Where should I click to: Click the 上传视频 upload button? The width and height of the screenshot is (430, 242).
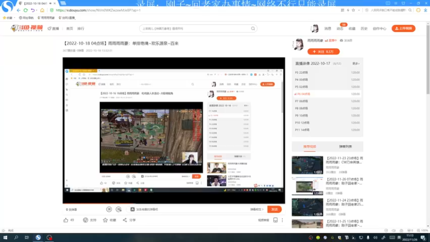tap(404, 29)
